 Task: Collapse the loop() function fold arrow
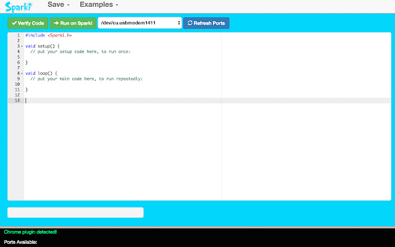tap(22, 73)
